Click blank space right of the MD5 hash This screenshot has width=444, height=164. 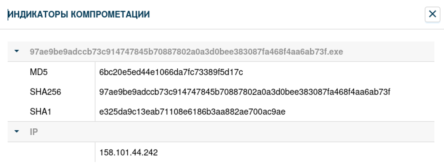pyautogui.click(x=339, y=72)
